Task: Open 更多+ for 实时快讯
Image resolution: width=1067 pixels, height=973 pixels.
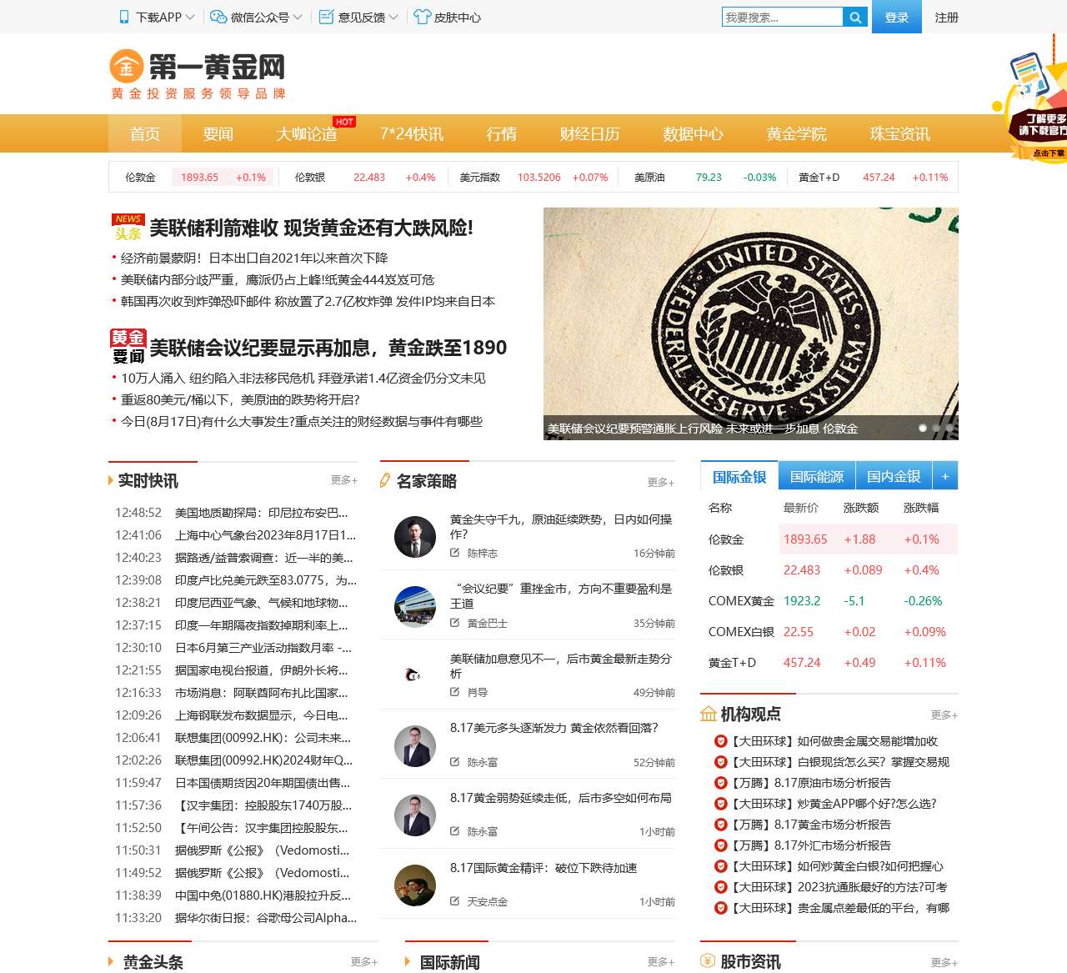Action: pos(343,480)
